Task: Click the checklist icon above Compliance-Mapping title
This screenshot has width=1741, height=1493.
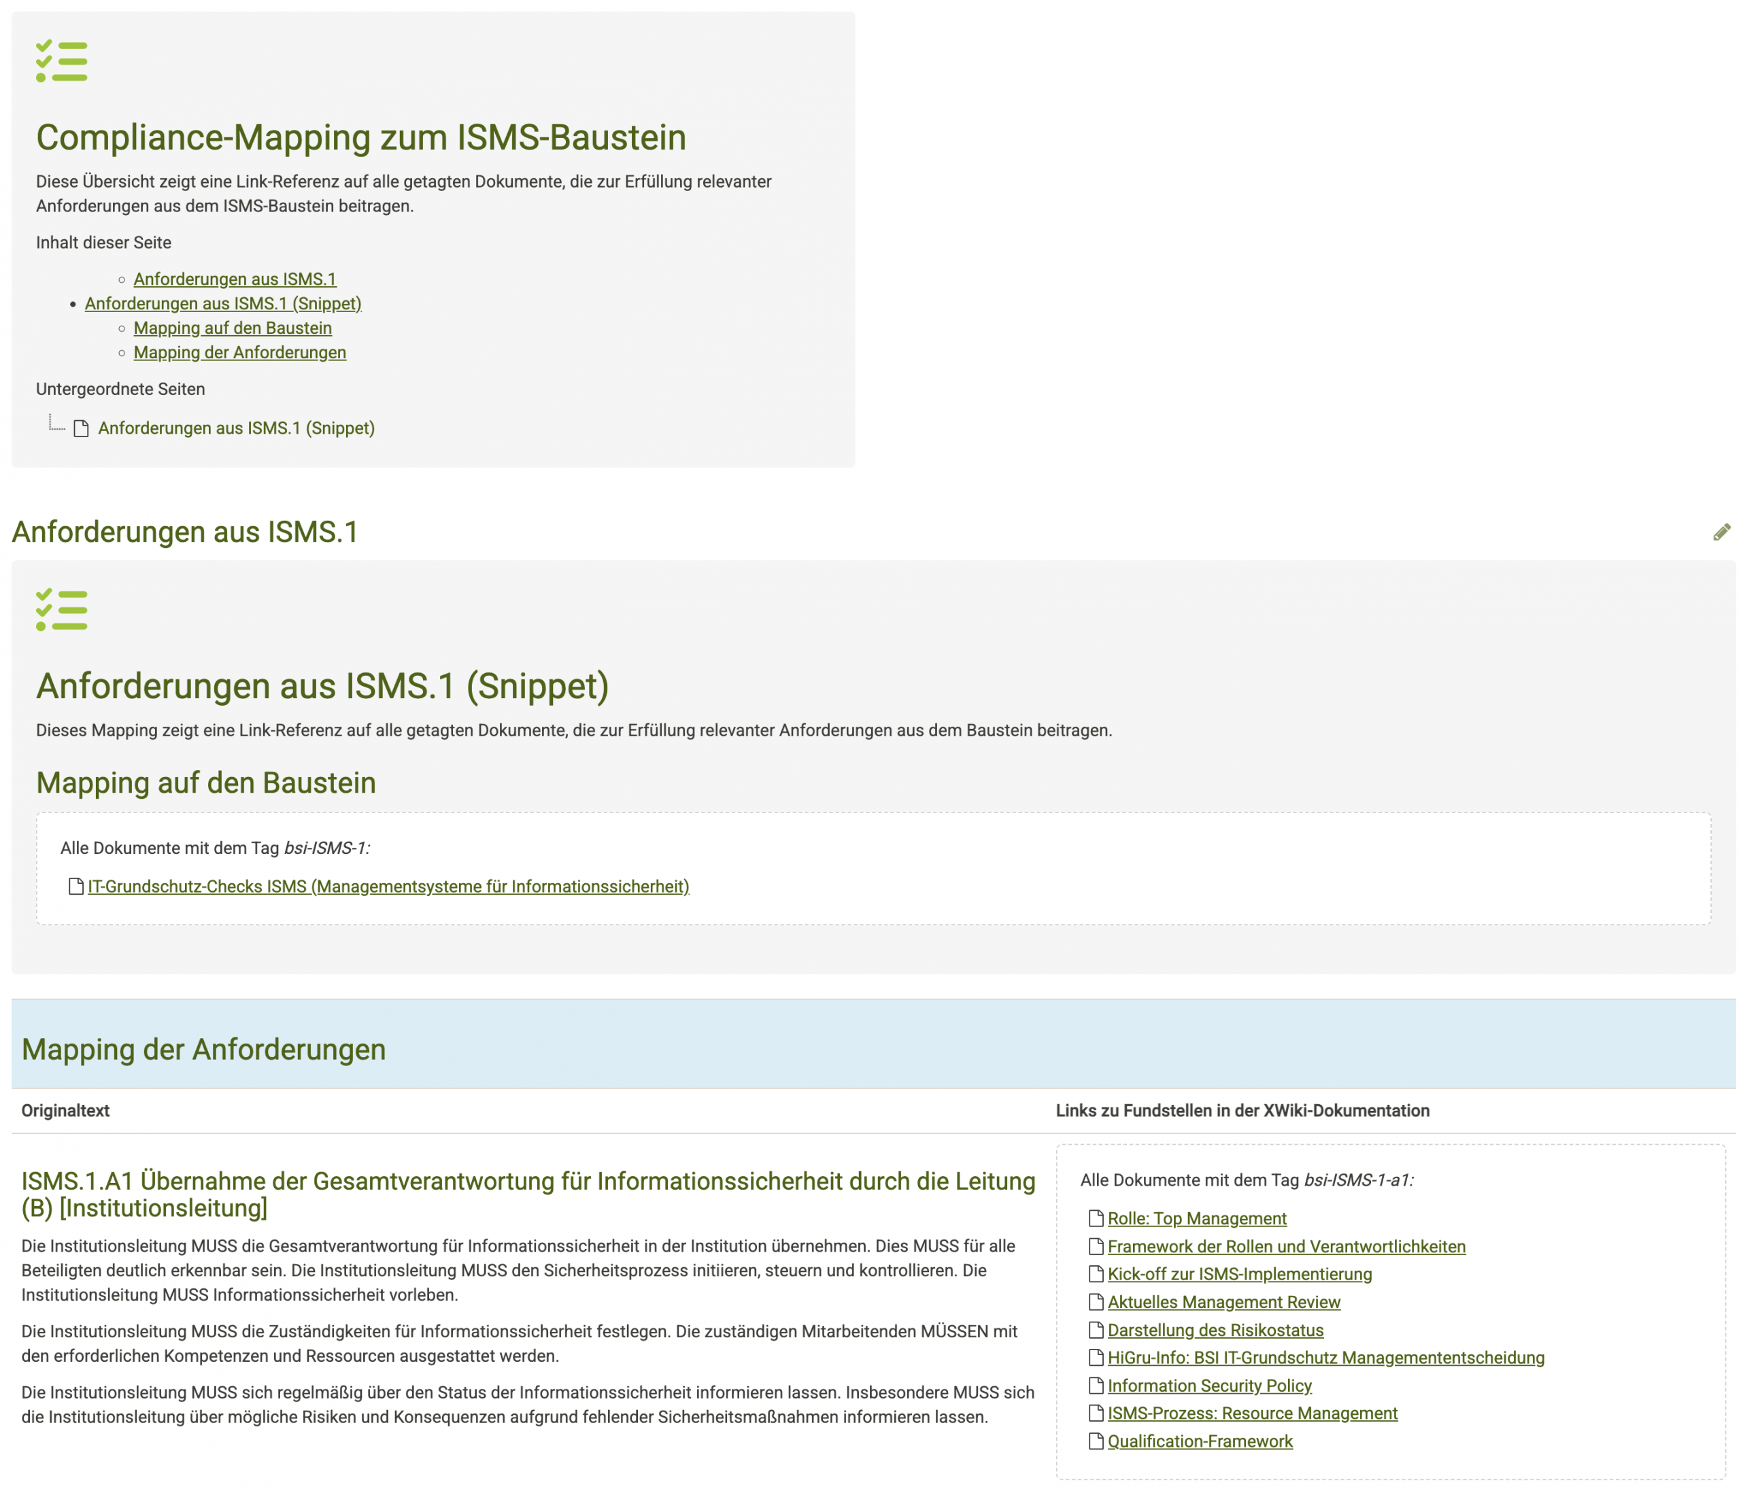Action: [61, 61]
